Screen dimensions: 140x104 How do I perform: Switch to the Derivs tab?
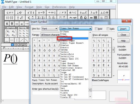click(x=22, y=28)
